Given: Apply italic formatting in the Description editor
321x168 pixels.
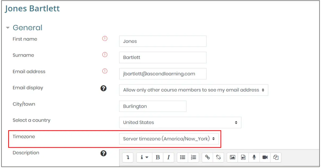Looking at the screenshot, I should pyautogui.click(x=169, y=157).
